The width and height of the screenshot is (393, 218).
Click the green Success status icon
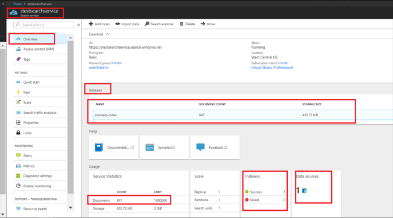click(x=247, y=192)
